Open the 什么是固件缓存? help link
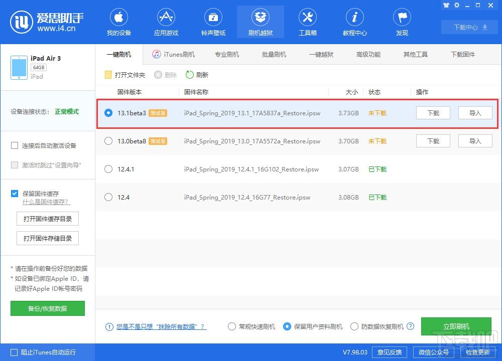Image resolution: width=502 pixels, height=361 pixels. pos(47,202)
